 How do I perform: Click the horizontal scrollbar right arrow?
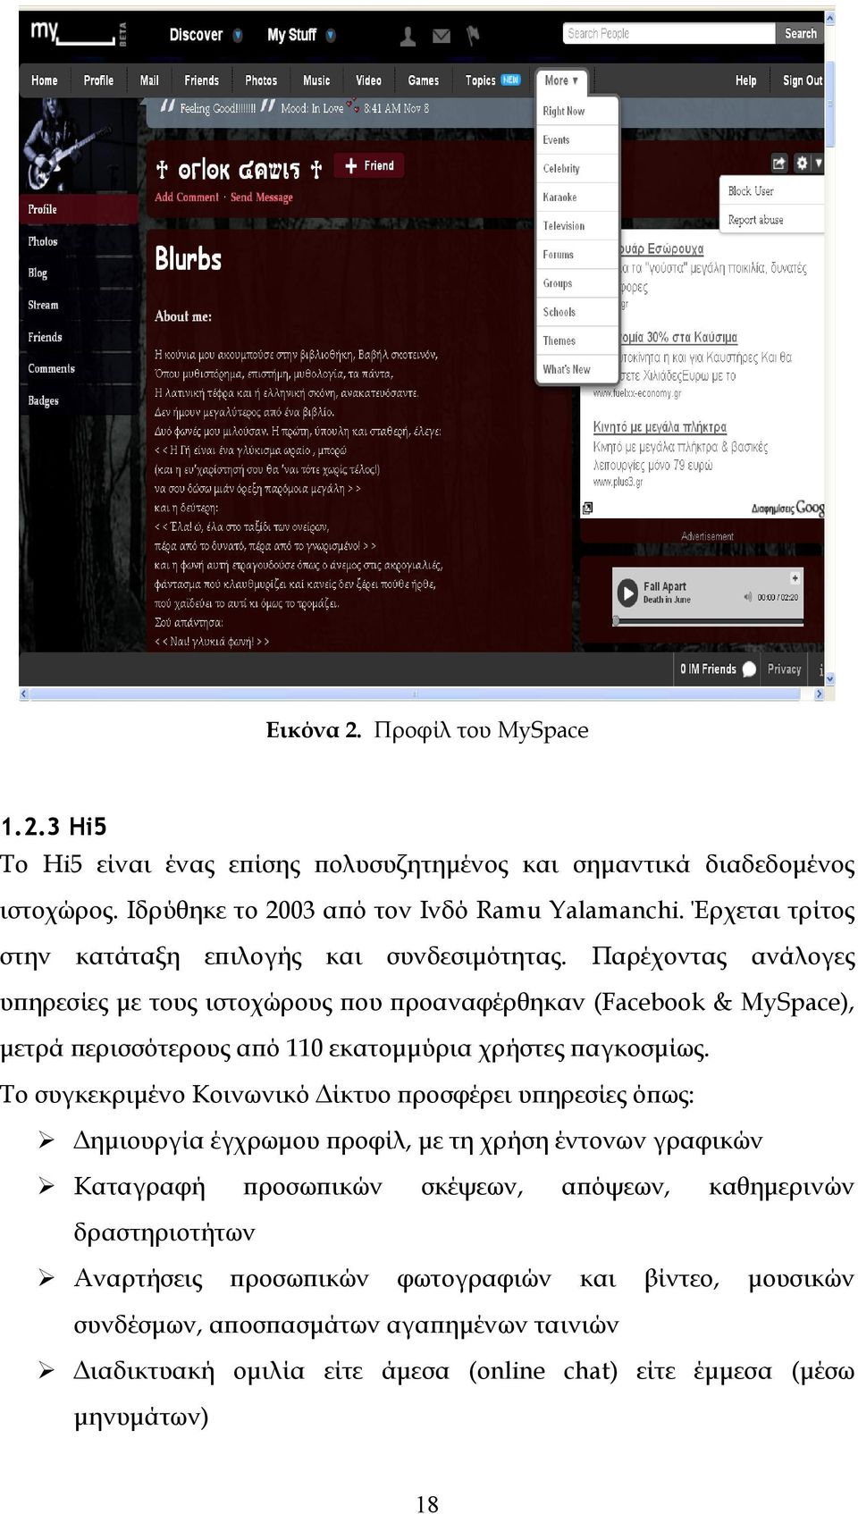pyautogui.click(x=819, y=694)
